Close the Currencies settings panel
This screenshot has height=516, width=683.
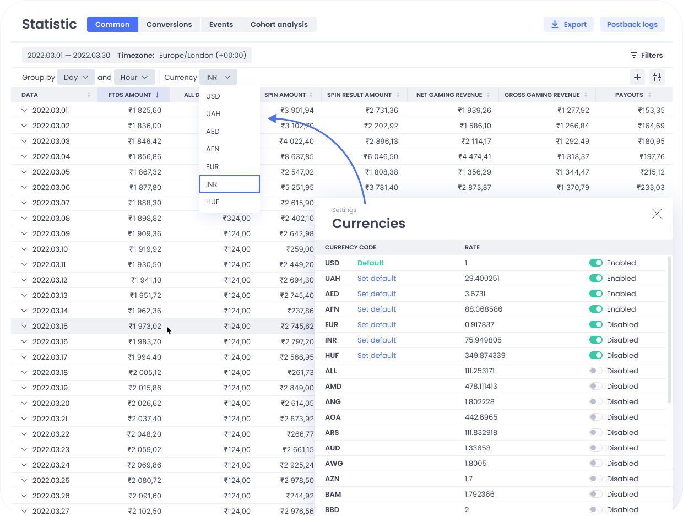coord(657,214)
